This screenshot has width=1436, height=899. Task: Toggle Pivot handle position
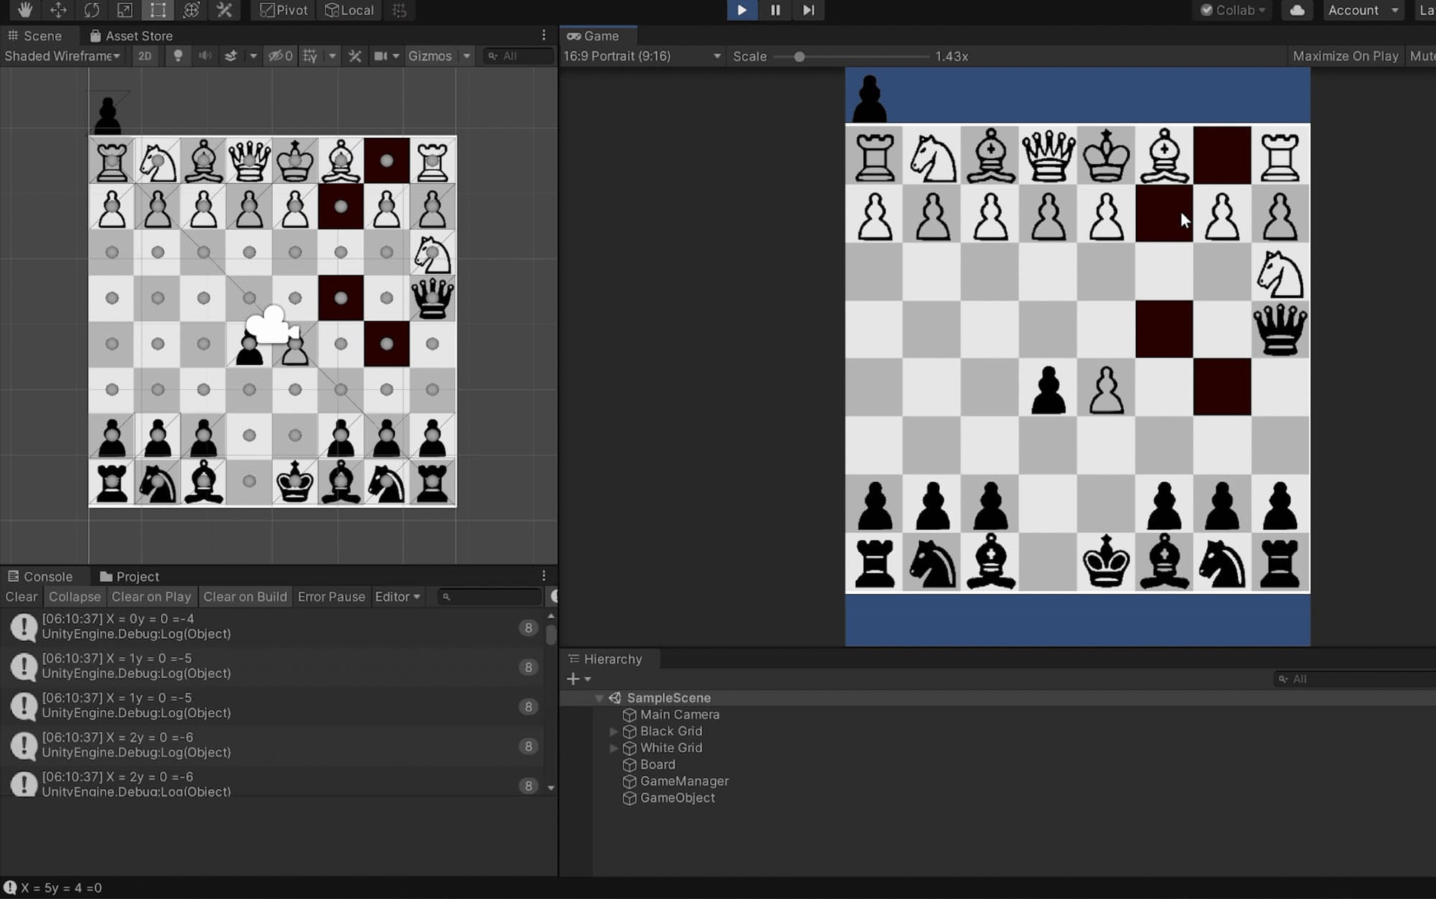click(x=284, y=10)
